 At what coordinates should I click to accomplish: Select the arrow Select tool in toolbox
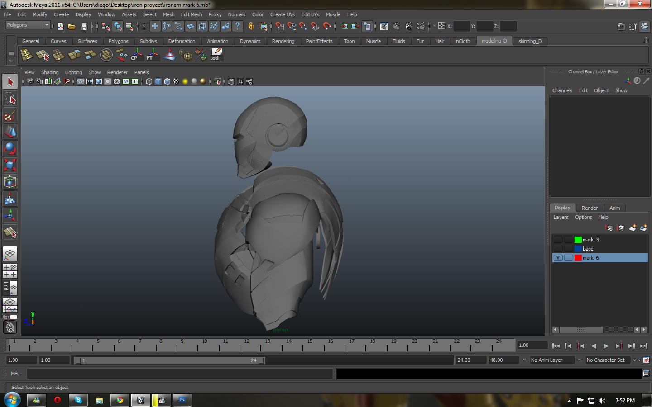tap(10, 82)
